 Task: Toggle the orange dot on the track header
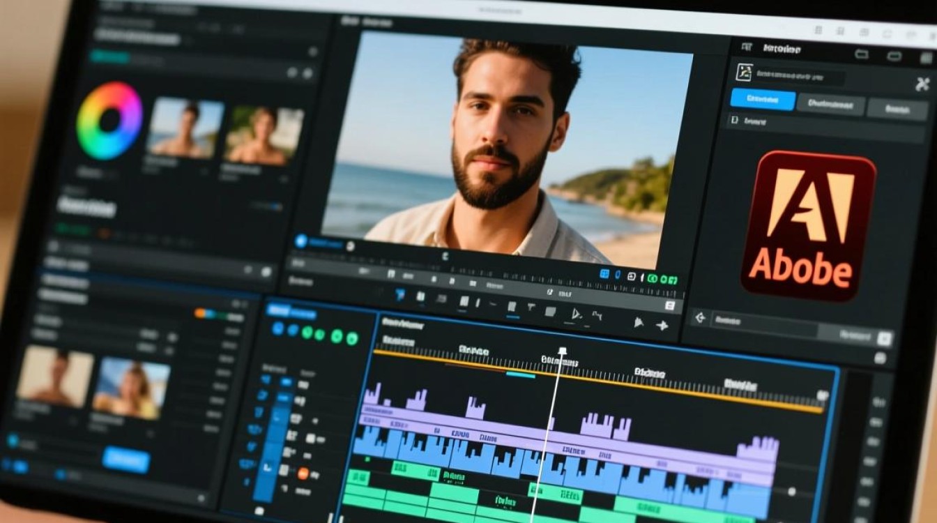click(303, 473)
